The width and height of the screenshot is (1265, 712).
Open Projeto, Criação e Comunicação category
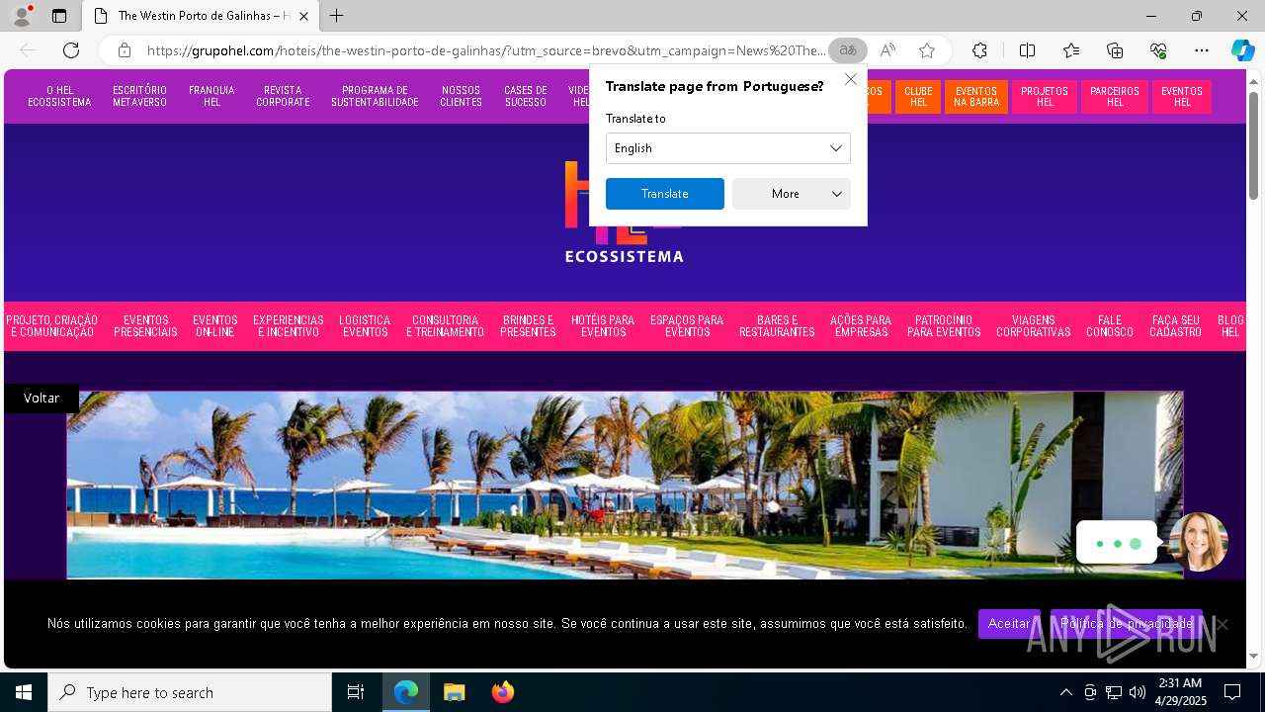[x=52, y=326]
